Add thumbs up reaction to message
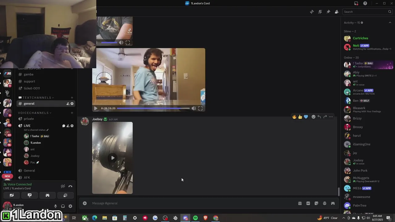The height and width of the screenshot is (222, 395). pos(300,117)
